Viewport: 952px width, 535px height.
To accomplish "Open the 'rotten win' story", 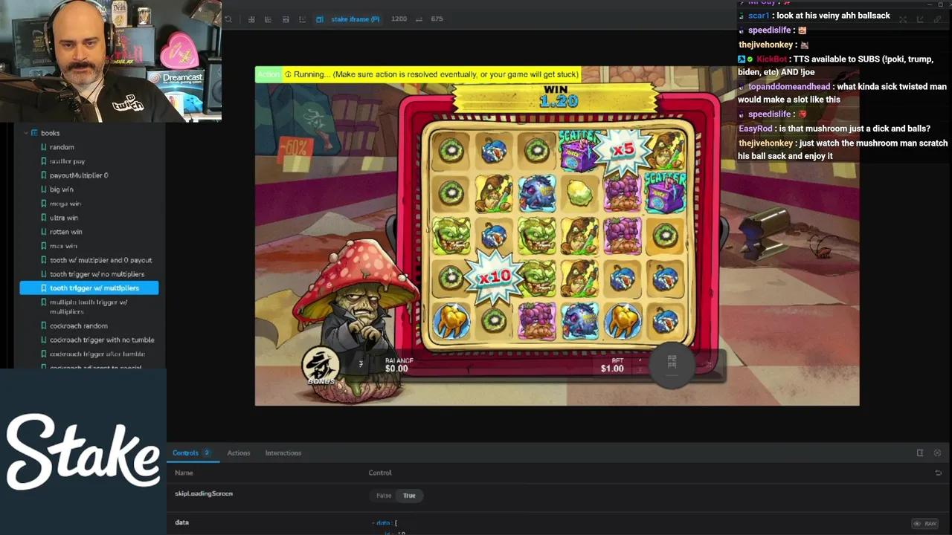I will point(66,232).
